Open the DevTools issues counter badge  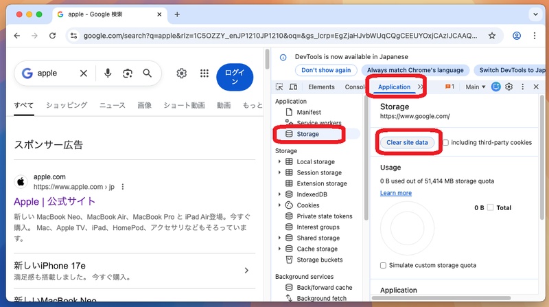coord(450,87)
